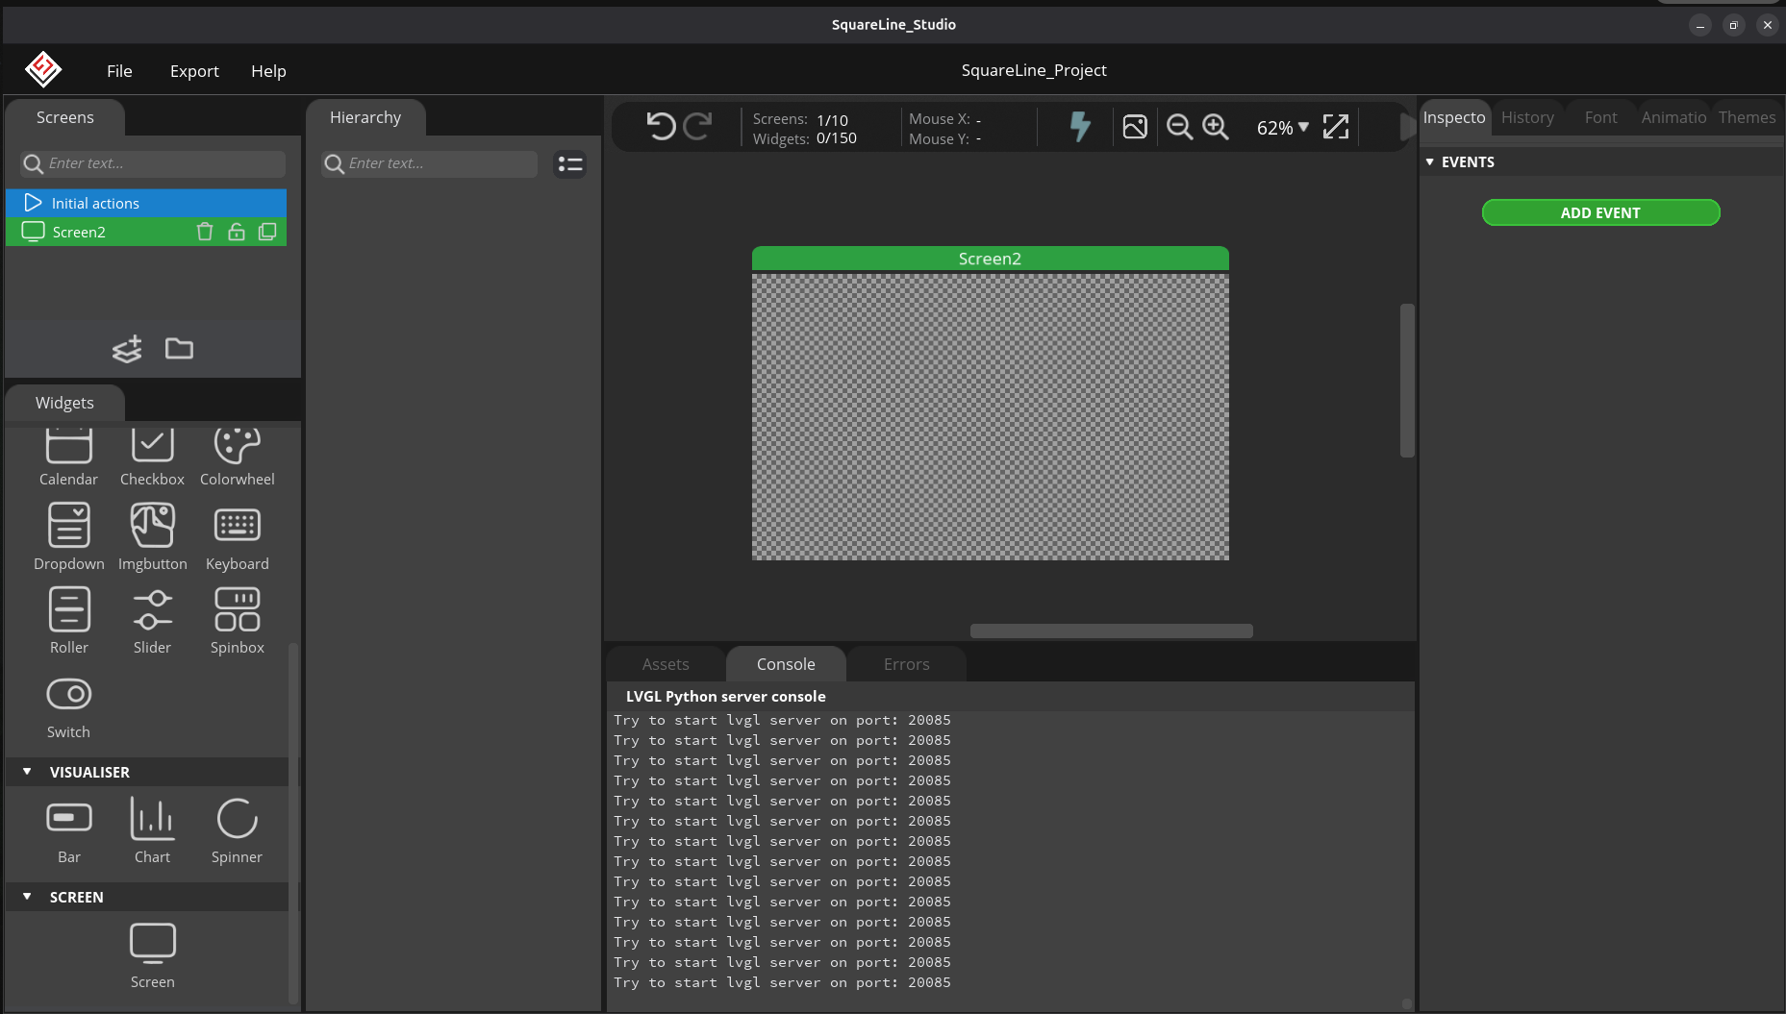Open the Export menu

(194, 71)
